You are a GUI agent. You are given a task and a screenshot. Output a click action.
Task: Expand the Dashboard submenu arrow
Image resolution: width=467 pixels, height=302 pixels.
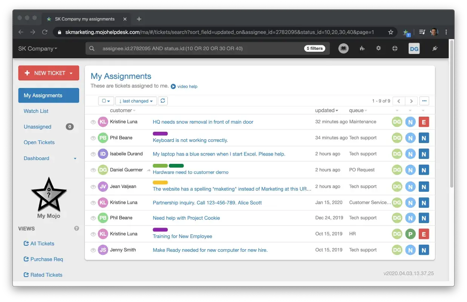(x=75, y=159)
